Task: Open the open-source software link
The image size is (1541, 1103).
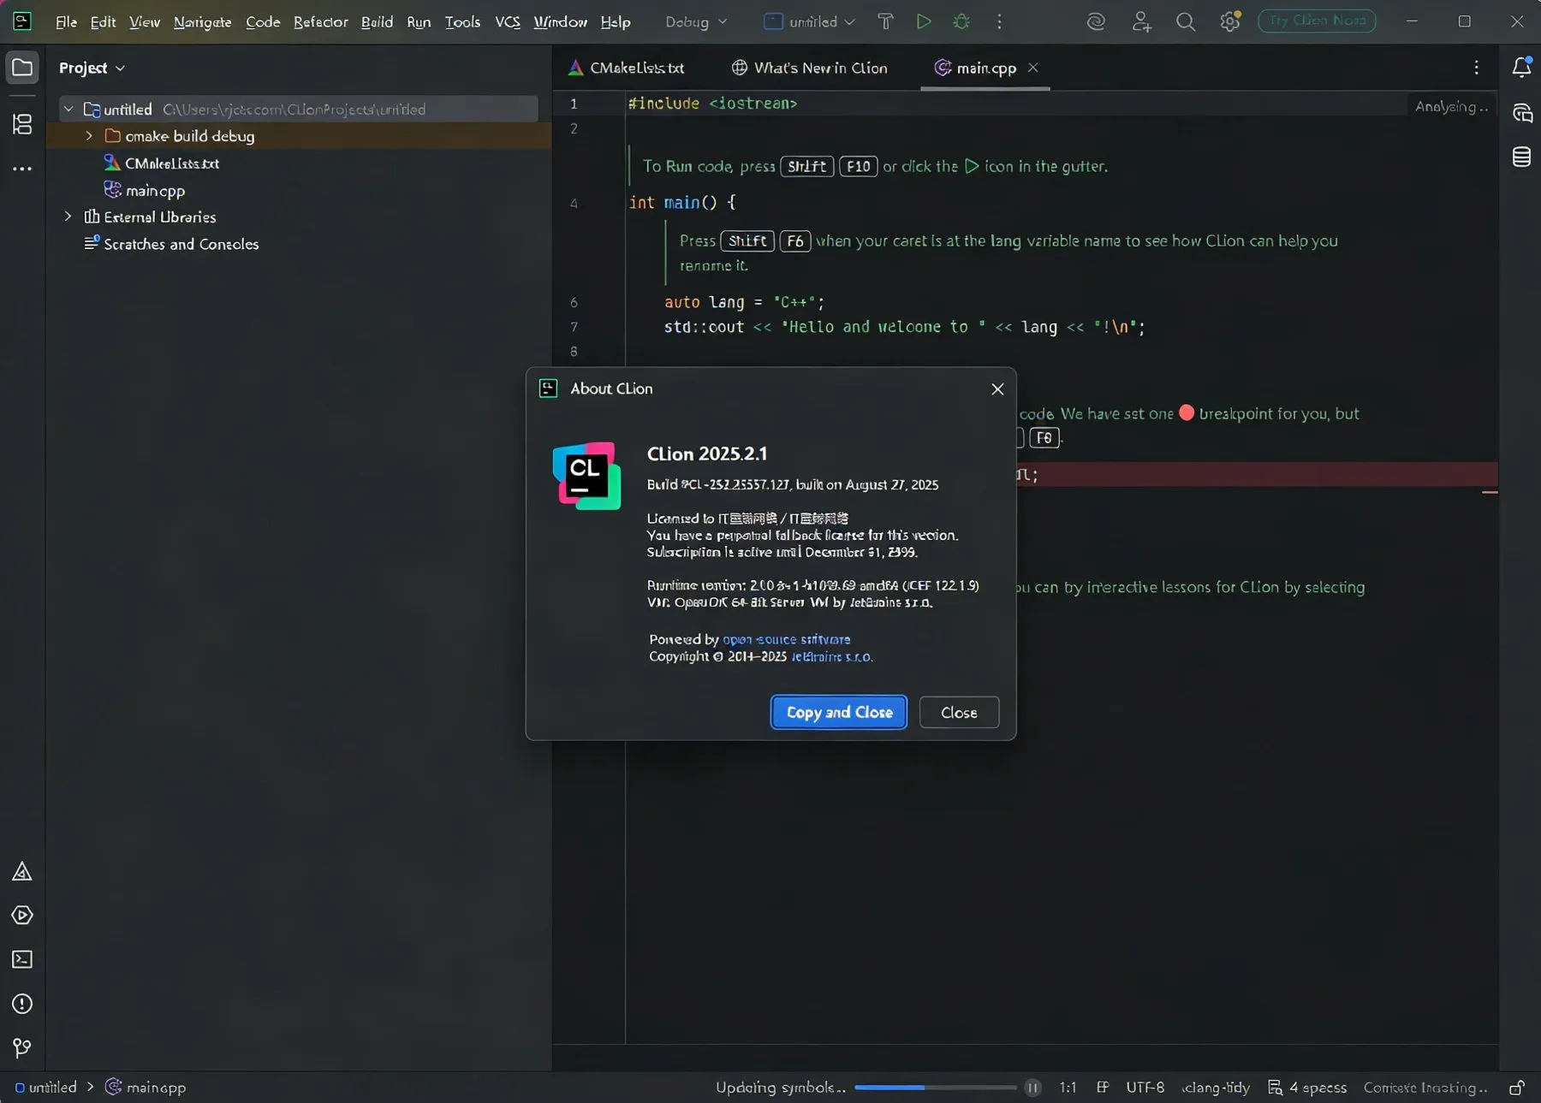Action: point(786,639)
